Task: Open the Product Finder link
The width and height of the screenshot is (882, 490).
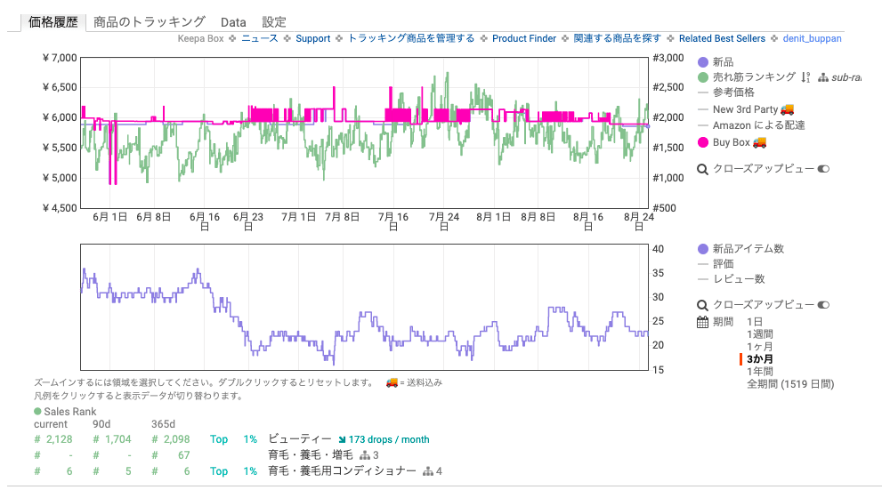Action: pyautogui.click(x=523, y=39)
